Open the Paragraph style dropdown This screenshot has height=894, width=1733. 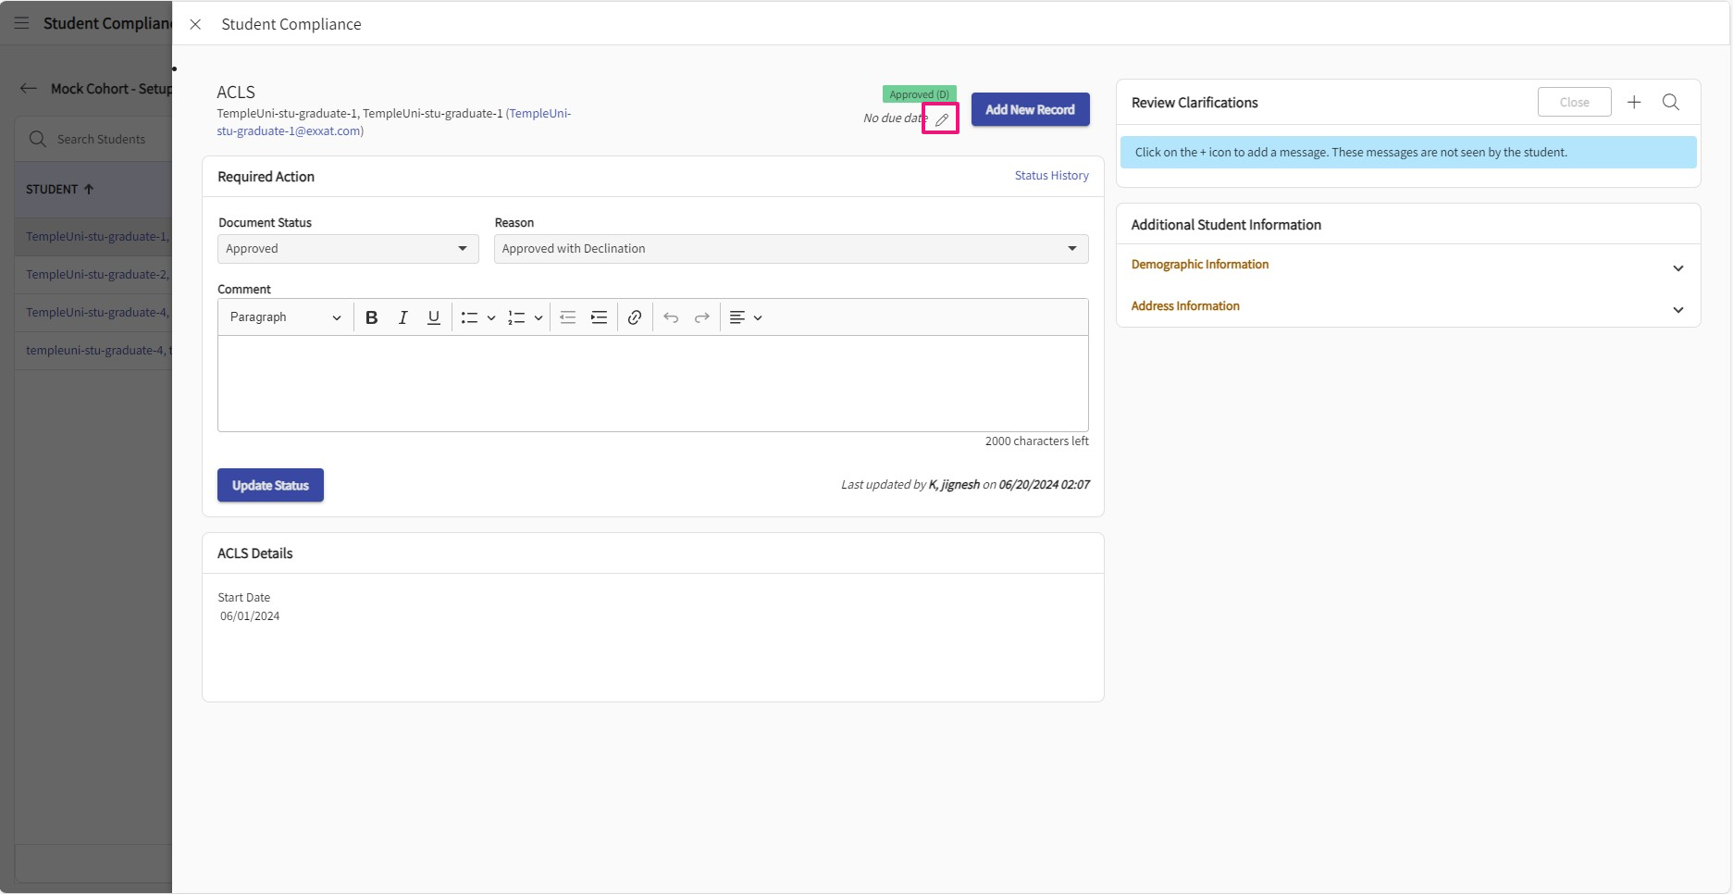pyautogui.click(x=285, y=317)
